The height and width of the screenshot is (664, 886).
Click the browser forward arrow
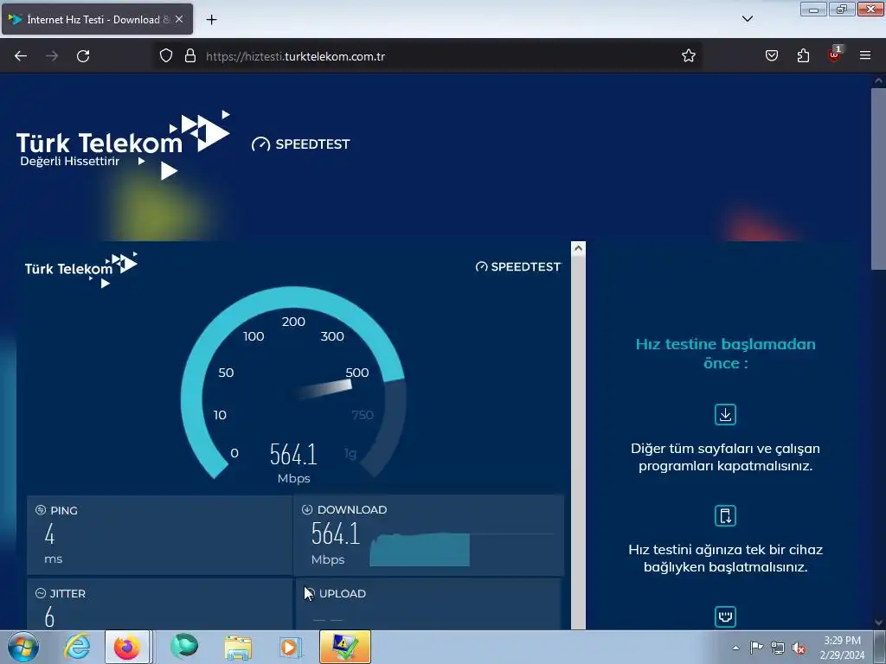click(52, 56)
